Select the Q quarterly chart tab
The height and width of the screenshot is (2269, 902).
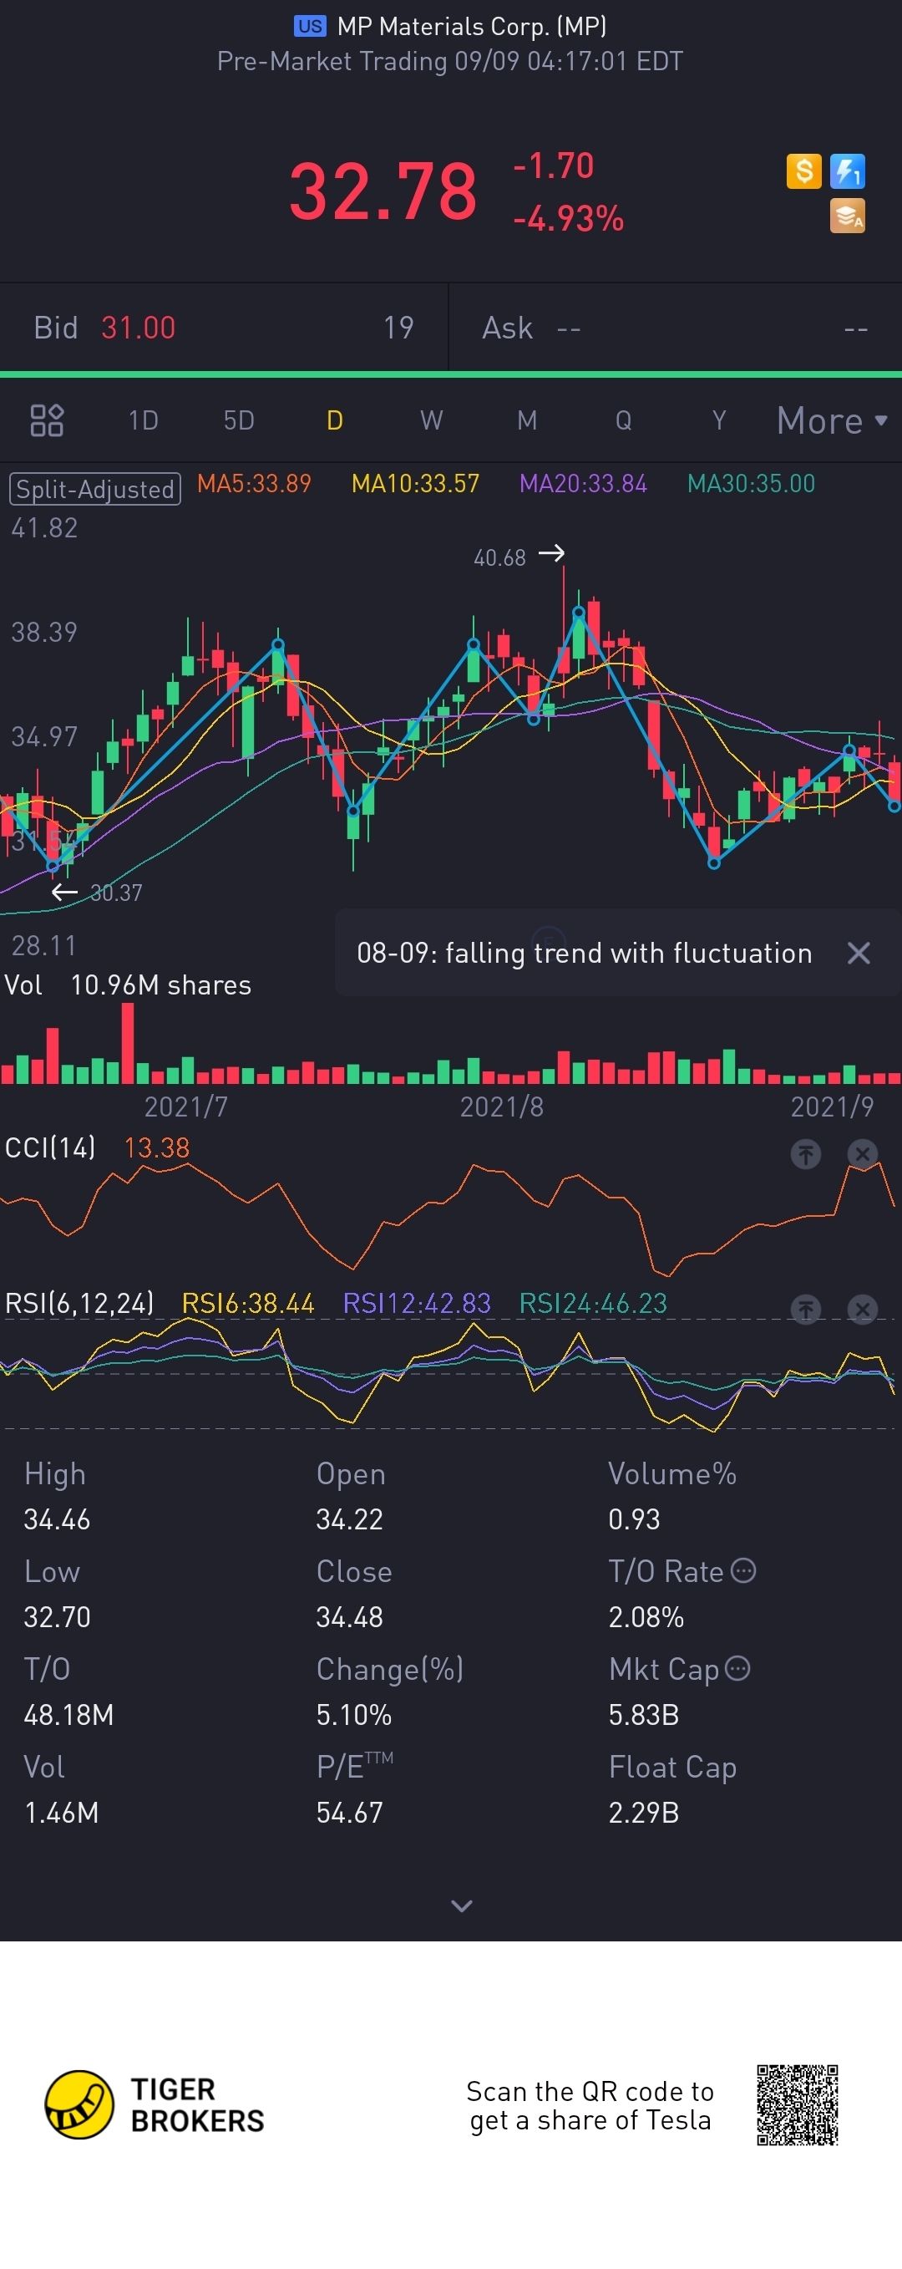pyautogui.click(x=623, y=420)
